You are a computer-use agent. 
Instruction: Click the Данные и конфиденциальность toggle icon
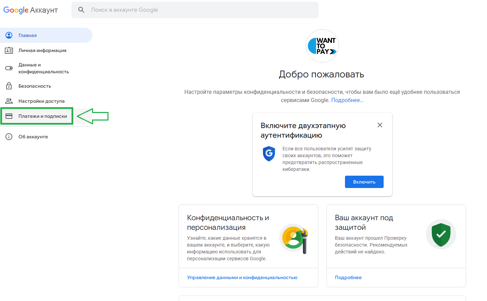pyautogui.click(x=9, y=68)
